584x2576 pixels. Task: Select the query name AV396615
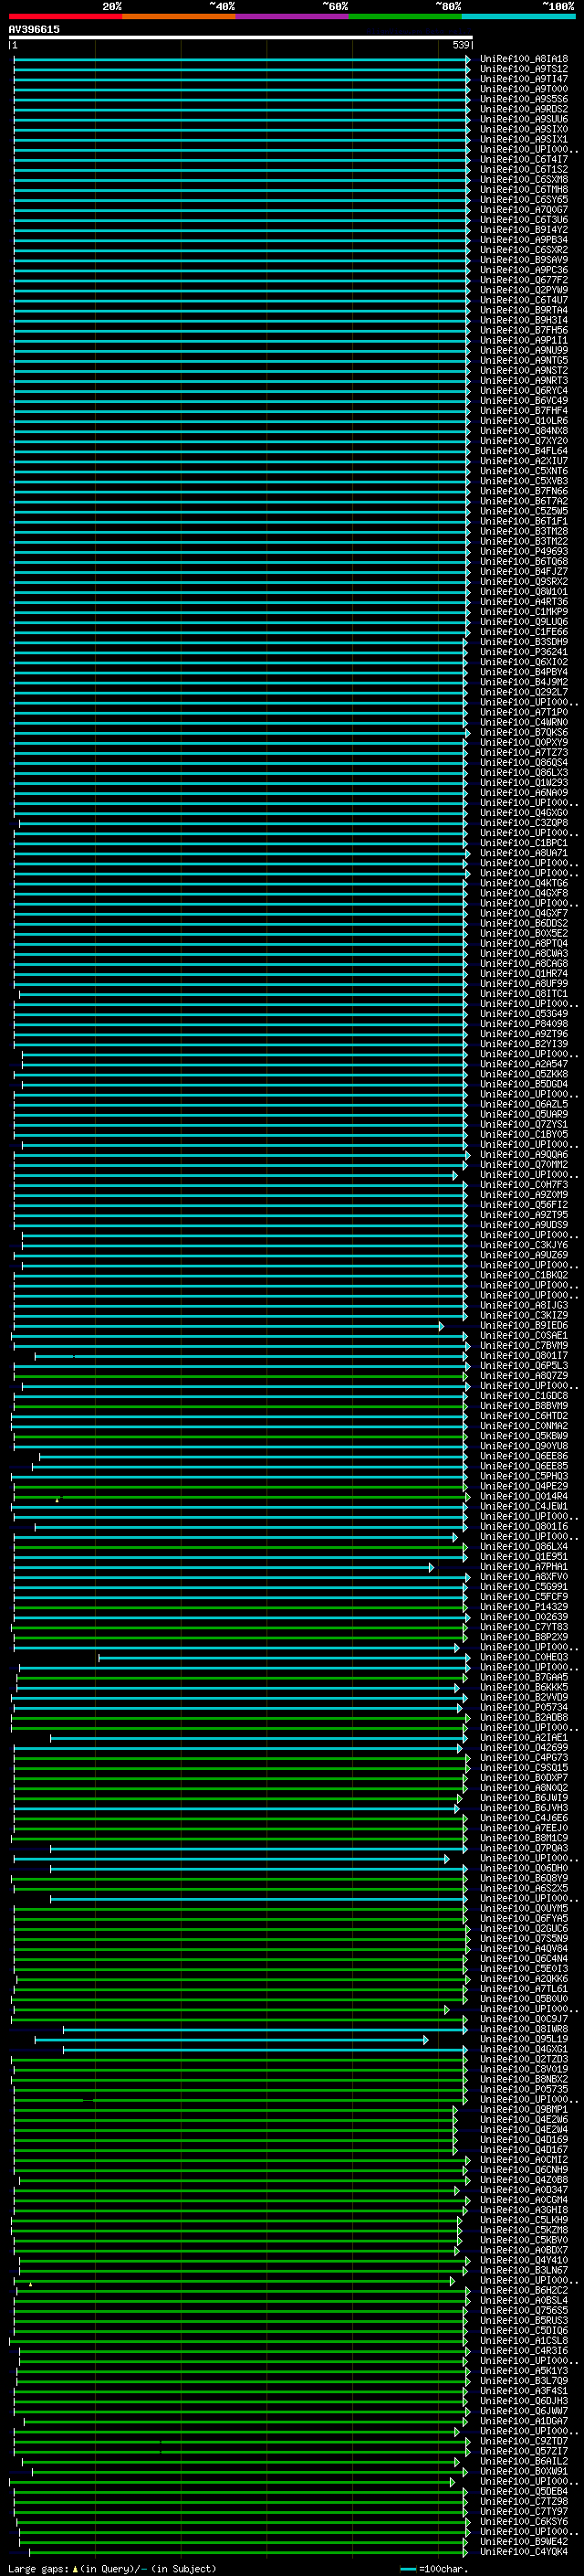[34, 29]
